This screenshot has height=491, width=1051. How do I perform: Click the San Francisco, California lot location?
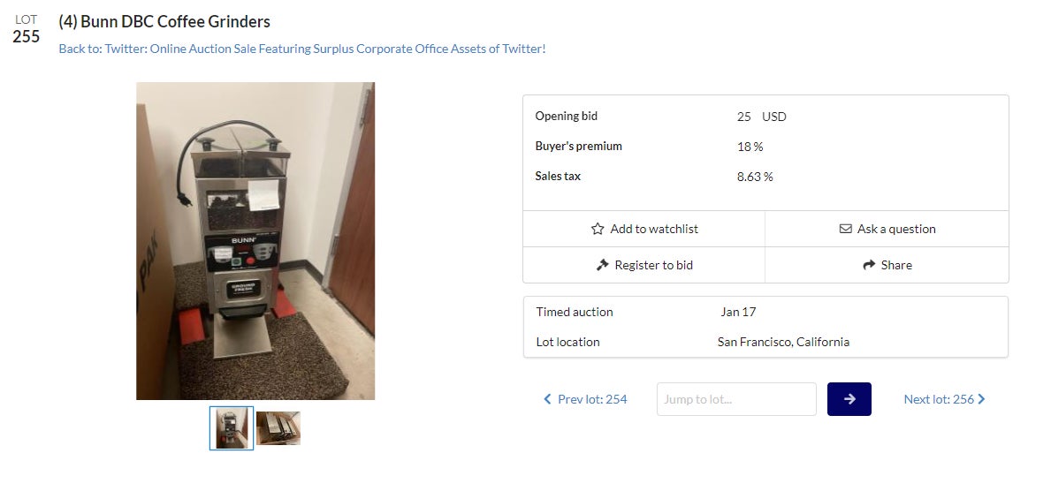tap(783, 342)
